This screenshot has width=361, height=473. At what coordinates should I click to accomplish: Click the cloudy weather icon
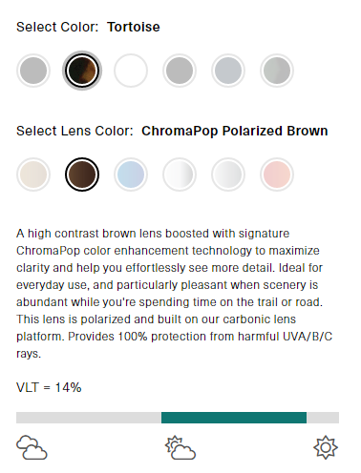click(x=32, y=447)
